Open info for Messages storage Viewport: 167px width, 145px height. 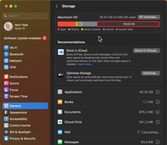pos(158,142)
